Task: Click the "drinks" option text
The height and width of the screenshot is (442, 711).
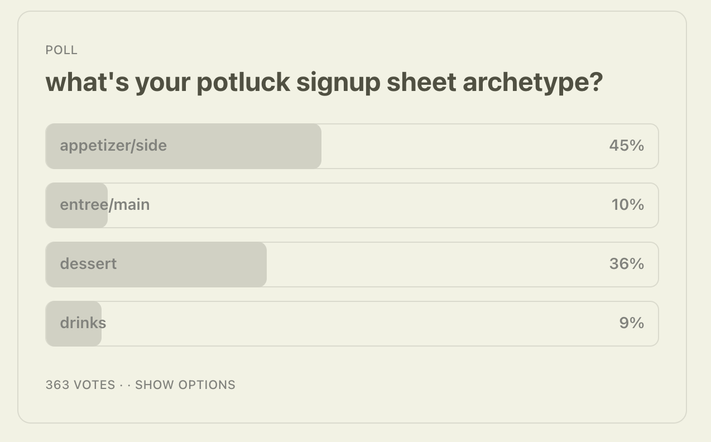Action: 83,323
